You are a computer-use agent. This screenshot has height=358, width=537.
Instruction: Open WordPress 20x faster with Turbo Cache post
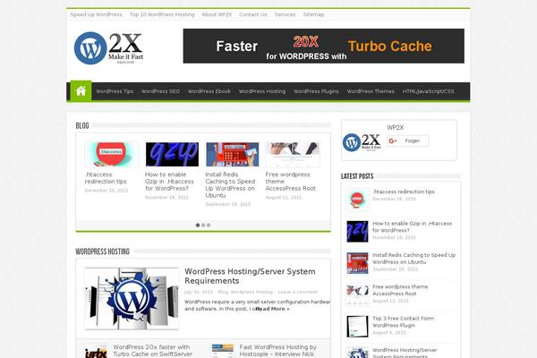153,351
